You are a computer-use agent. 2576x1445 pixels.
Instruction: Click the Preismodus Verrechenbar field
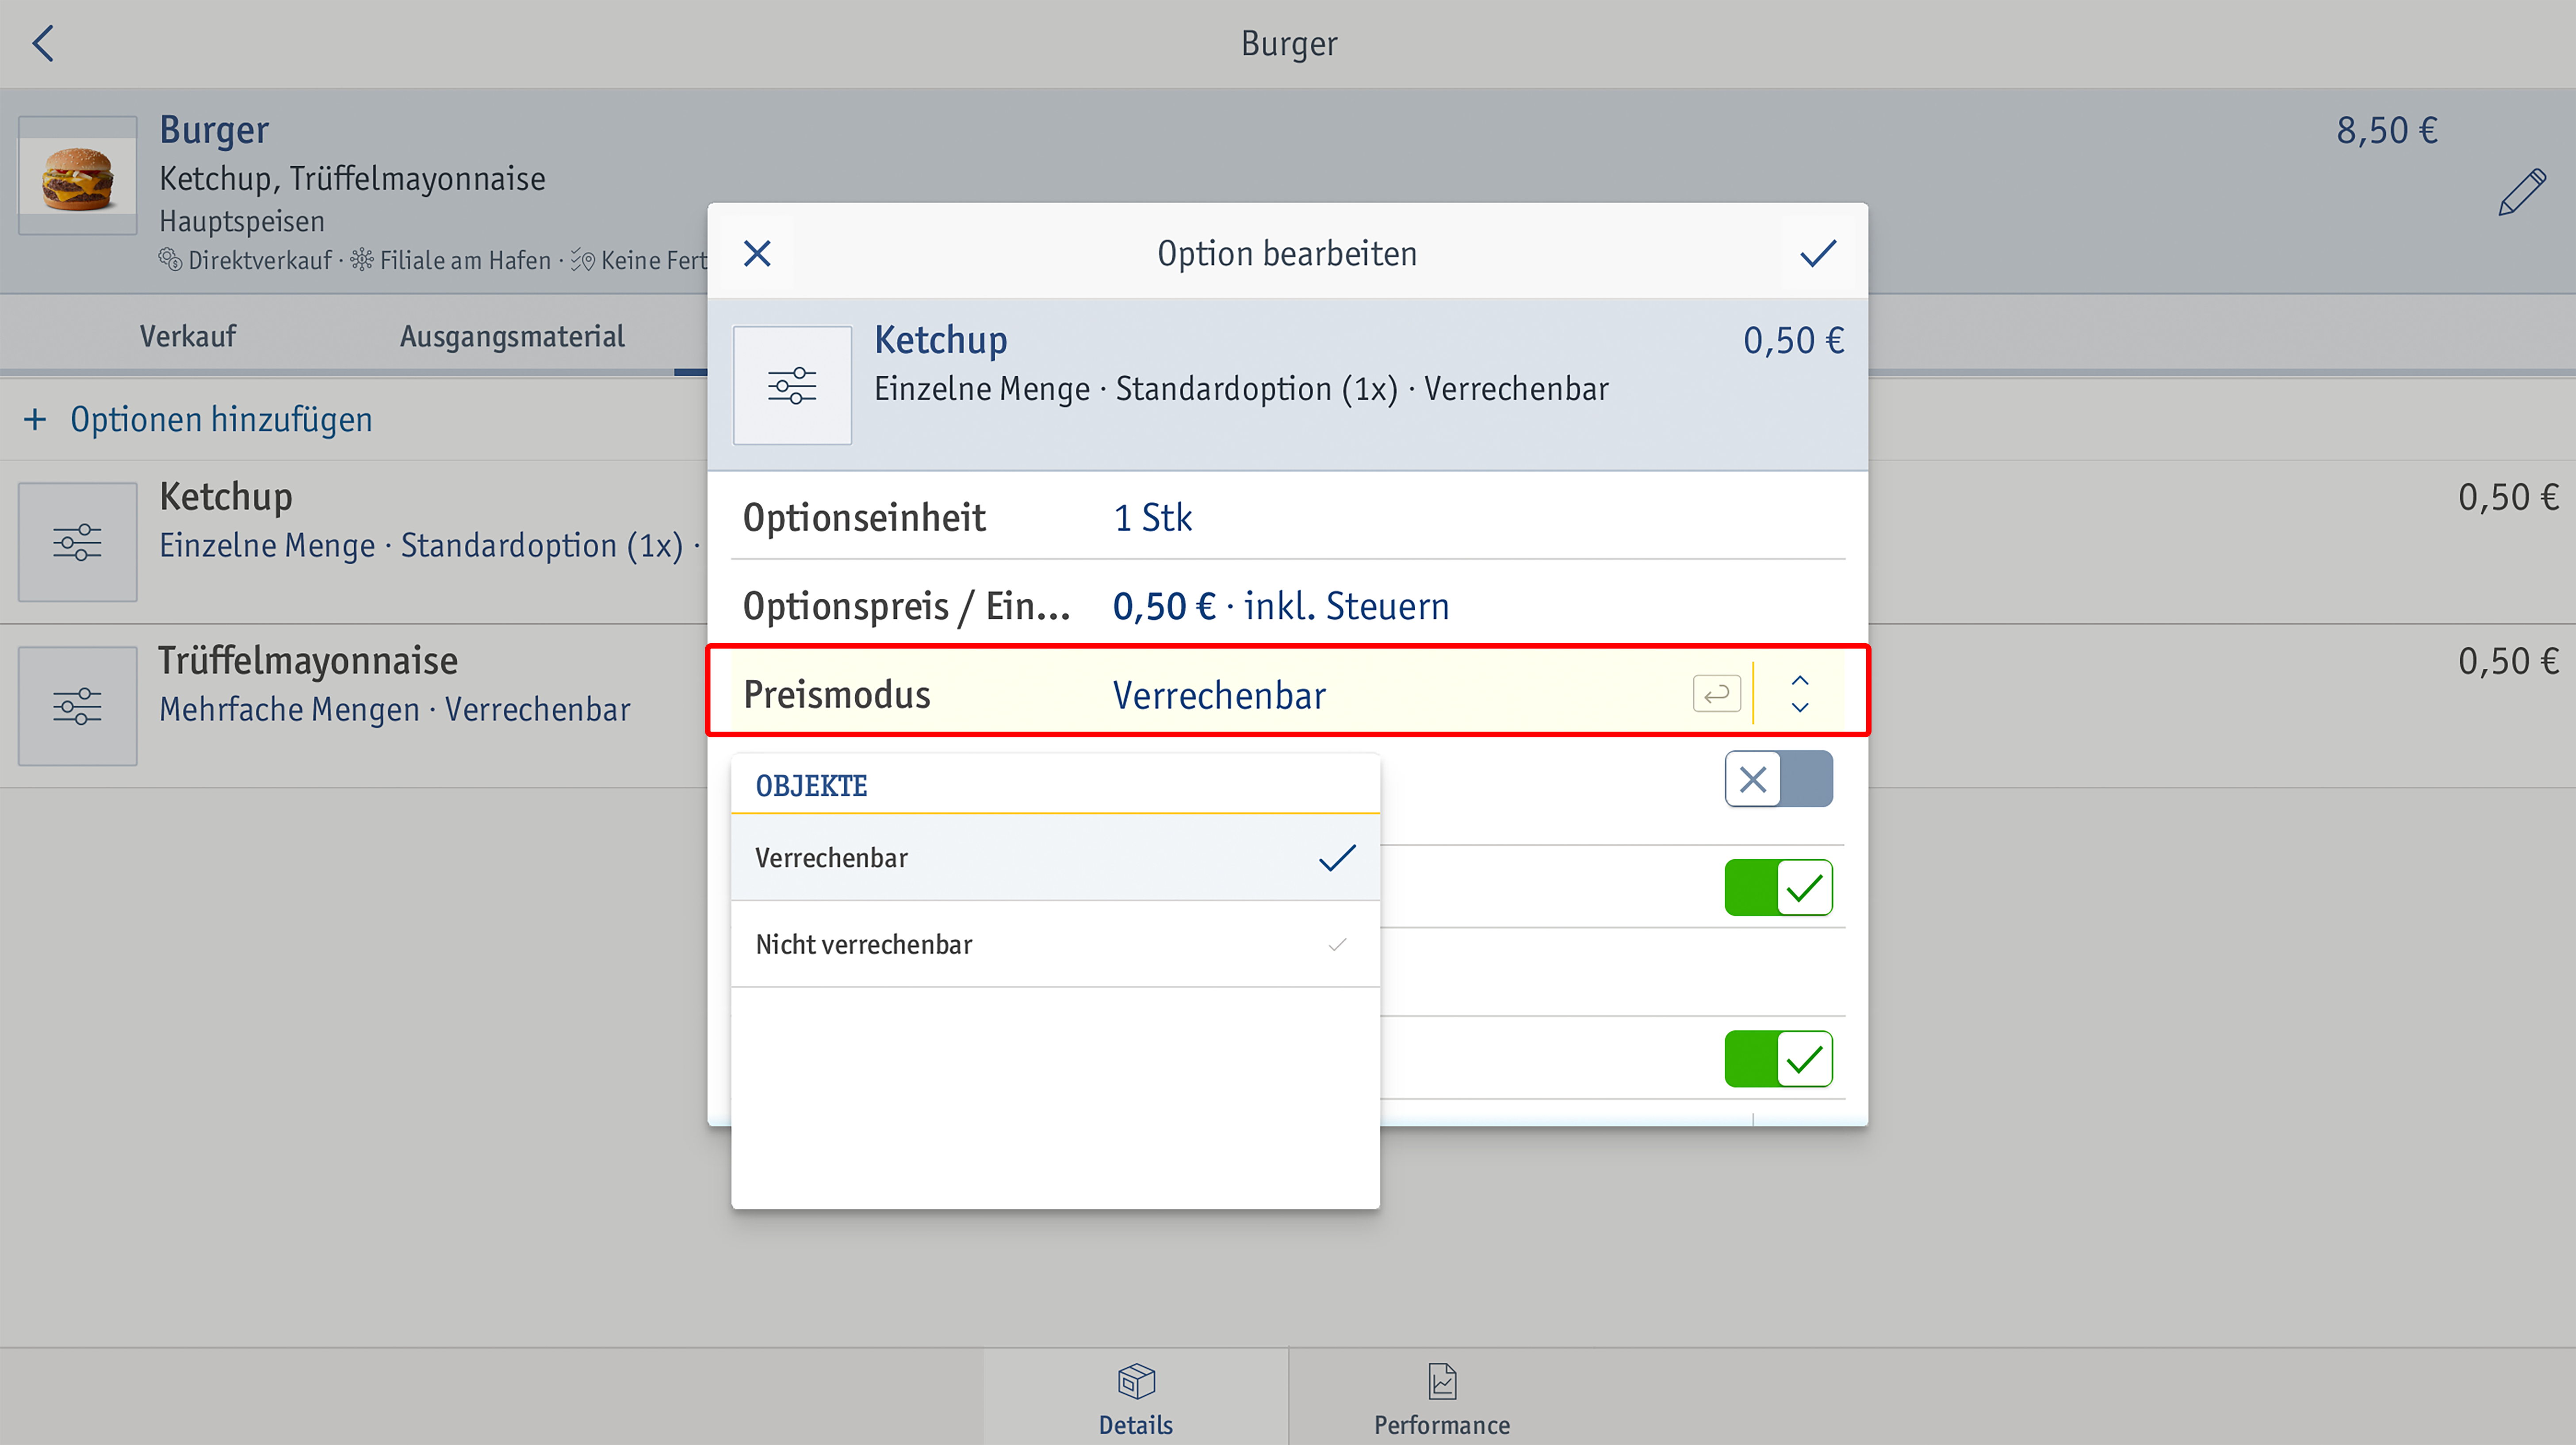click(1288, 694)
